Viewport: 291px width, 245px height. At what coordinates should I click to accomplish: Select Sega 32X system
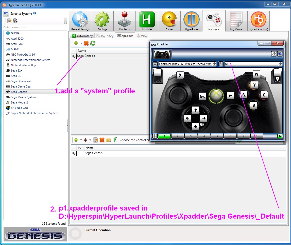[x=16, y=71]
